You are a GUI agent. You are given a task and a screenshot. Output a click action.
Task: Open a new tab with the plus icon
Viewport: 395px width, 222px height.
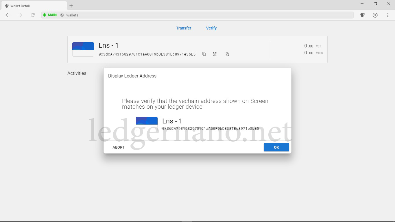(x=71, y=6)
